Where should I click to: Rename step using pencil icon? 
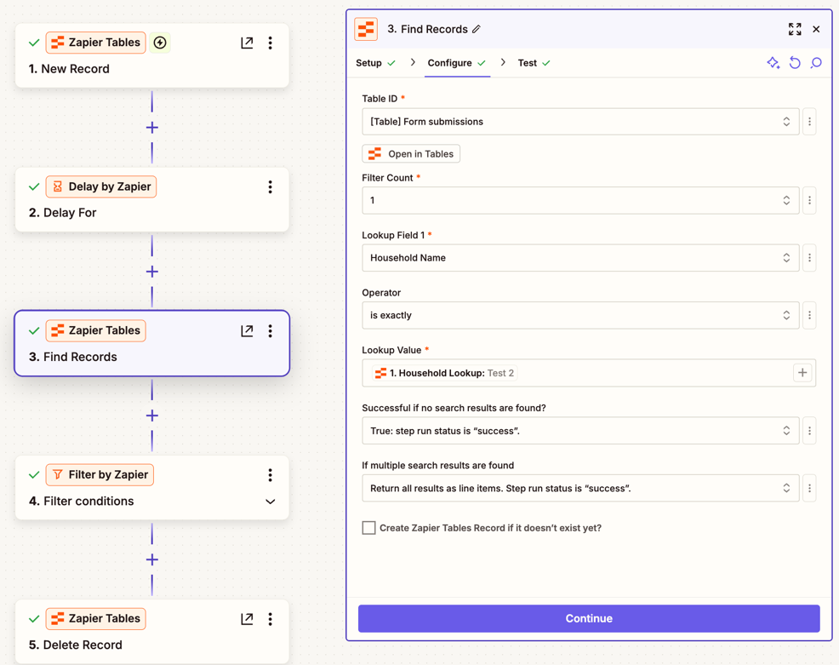coord(477,29)
